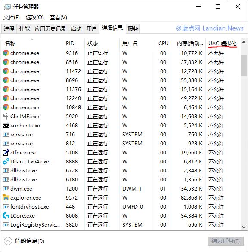Viewport: 248px width, 252px height.
Task: Click PID 4168 of conhost.exe
Action: point(72,126)
